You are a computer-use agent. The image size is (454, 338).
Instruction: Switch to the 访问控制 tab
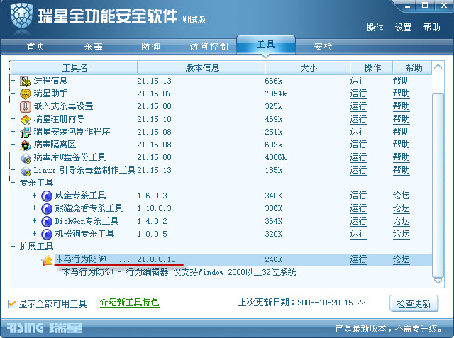pyautogui.click(x=209, y=47)
